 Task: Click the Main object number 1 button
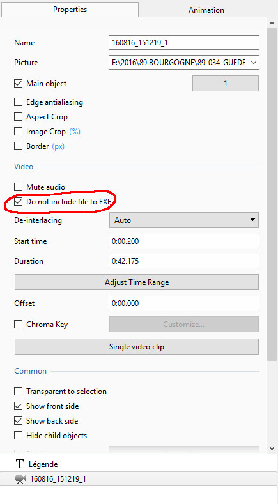point(226,84)
